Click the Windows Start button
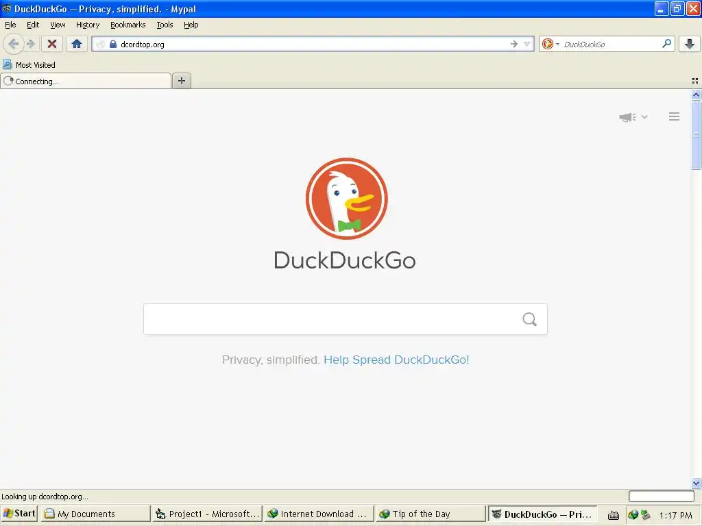 click(x=19, y=514)
